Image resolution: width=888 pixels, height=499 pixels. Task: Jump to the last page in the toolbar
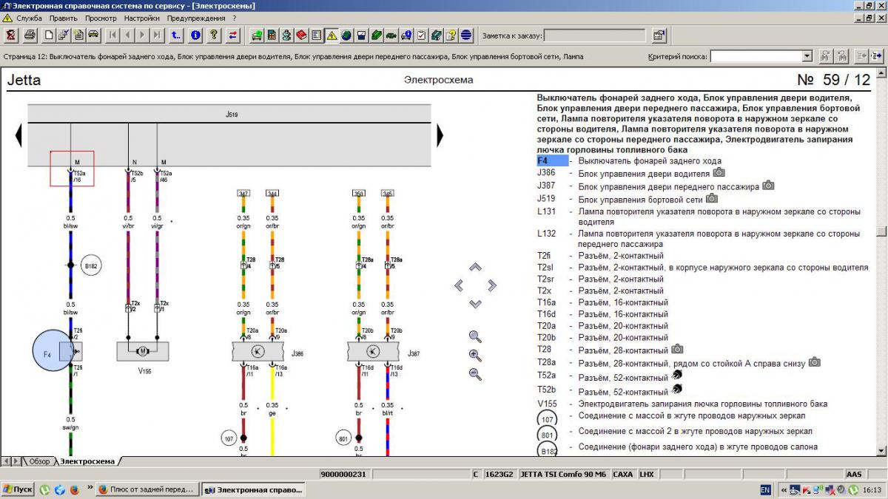[x=157, y=35]
